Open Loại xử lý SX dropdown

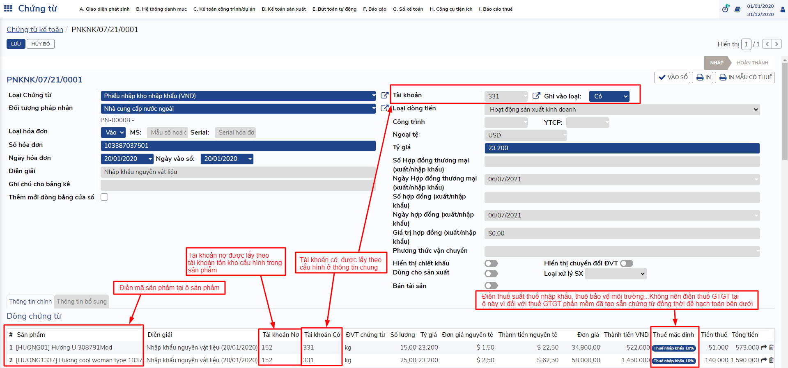(x=616, y=274)
